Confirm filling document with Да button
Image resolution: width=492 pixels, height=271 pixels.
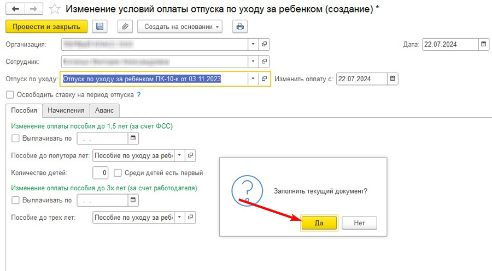[319, 223]
